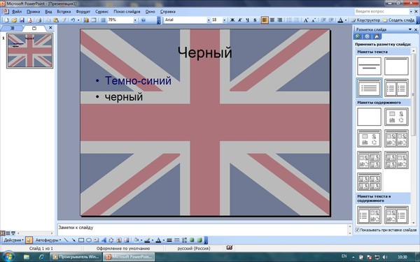Toggle bulleted list formatting
This screenshot has height=262, width=420.
click(297, 20)
